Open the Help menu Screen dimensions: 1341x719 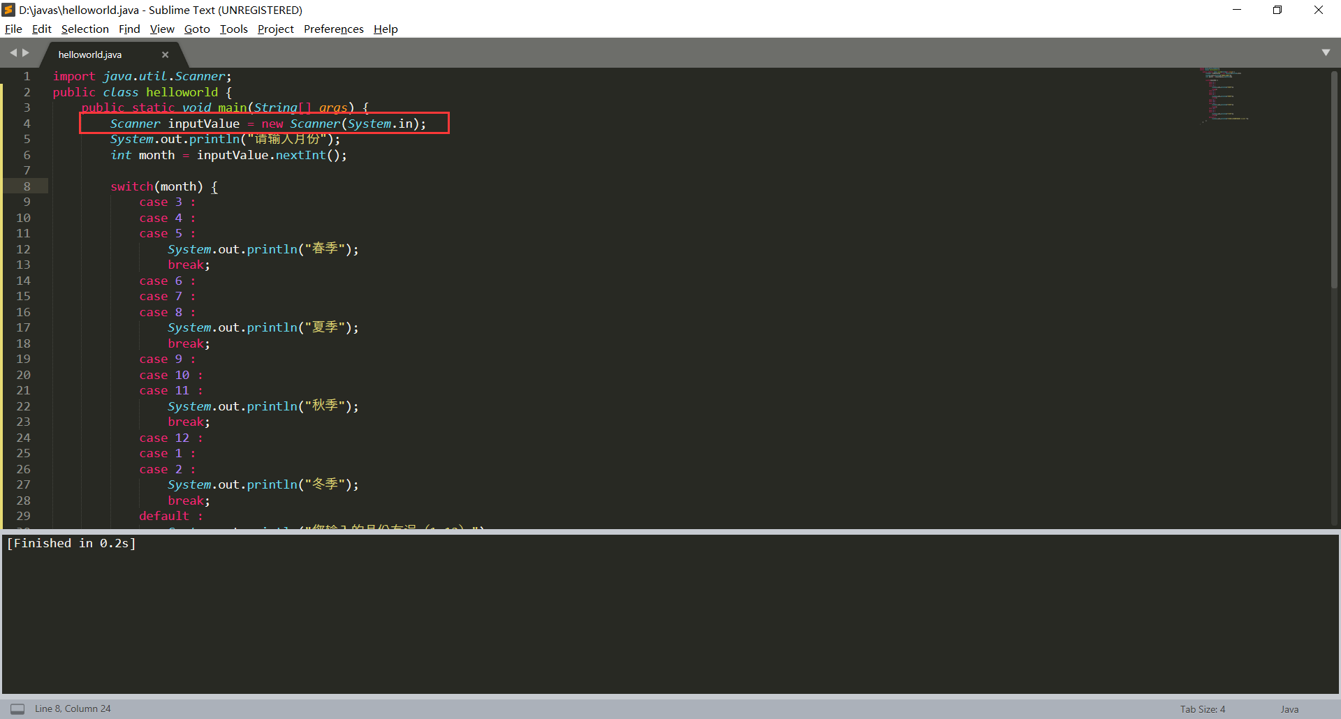[386, 29]
